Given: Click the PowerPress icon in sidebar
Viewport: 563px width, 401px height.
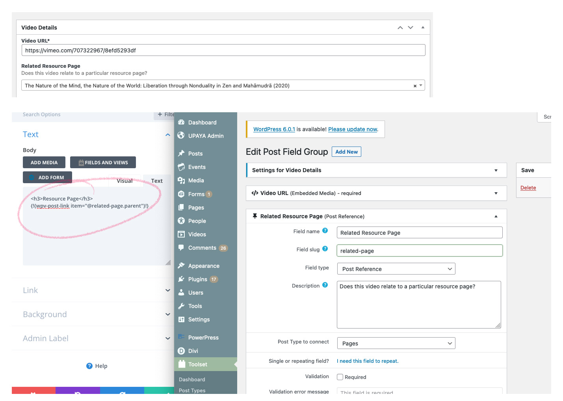Looking at the screenshot, I should (181, 337).
